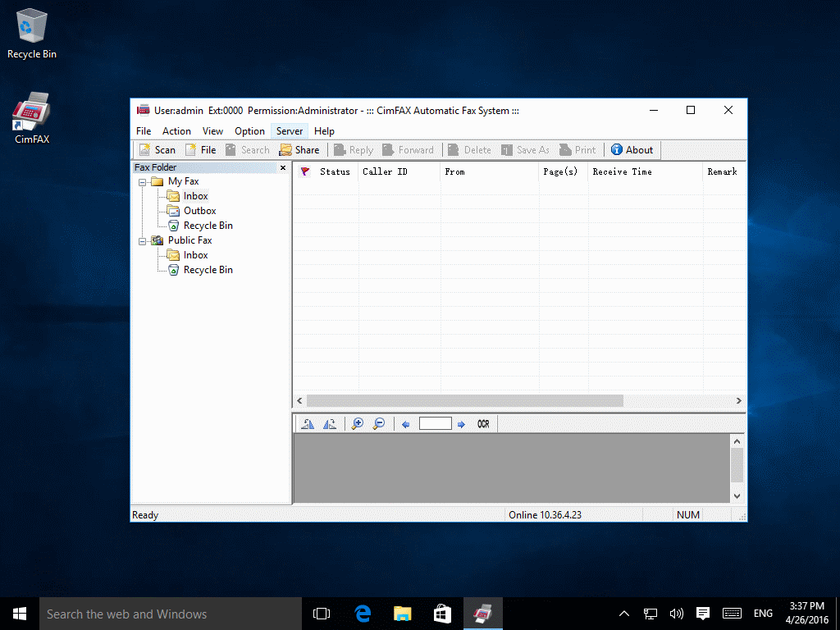Viewport: 840px width, 630px height.
Task: Sort by the Remark column header
Action: [x=724, y=171]
